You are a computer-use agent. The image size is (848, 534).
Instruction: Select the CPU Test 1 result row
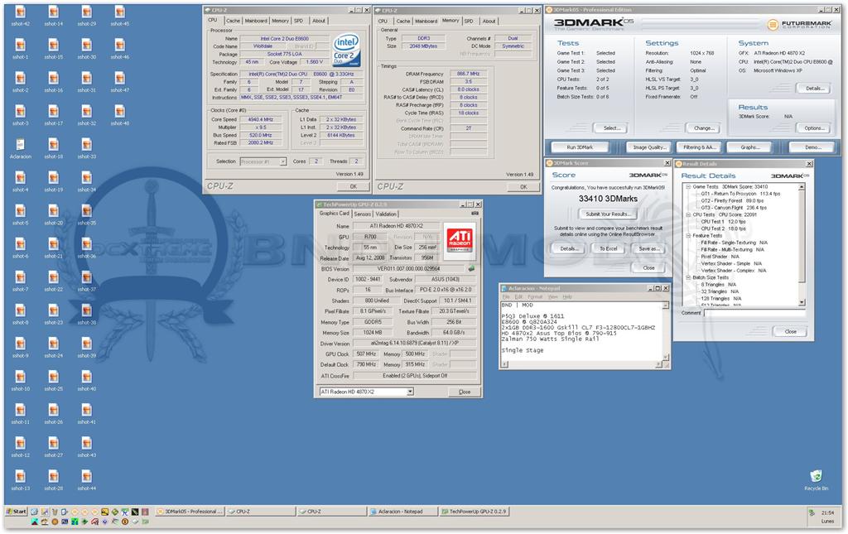723,222
